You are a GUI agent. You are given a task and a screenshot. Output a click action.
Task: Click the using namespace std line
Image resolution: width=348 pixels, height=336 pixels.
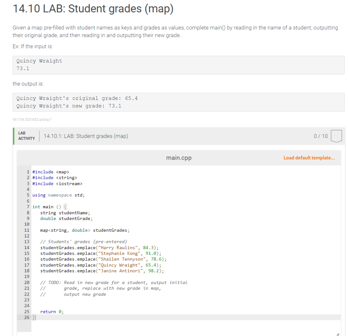(x=58, y=195)
